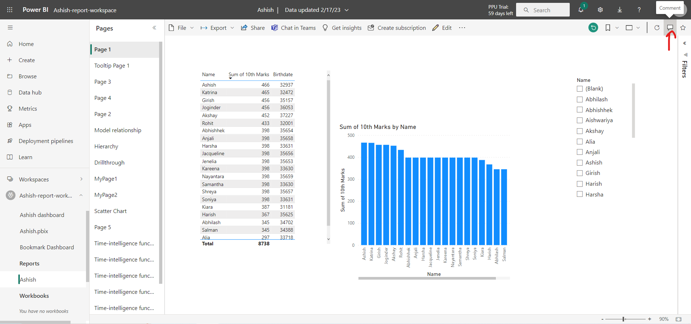Image resolution: width=691 pixels, height=324 pixels.
Task: Switch to the Scatter Chart page
Action: (x=110, y=211)
